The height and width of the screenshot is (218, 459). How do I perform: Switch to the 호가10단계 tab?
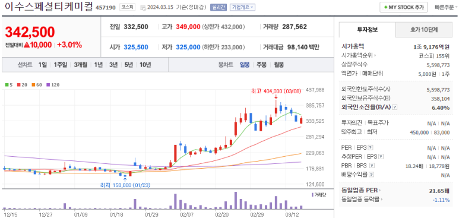click(x=424, y=30)
